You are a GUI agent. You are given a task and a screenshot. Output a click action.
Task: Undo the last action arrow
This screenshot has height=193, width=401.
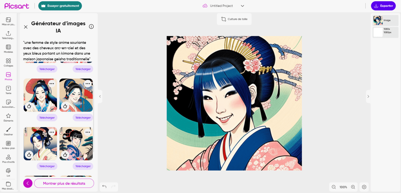(x=104, y=187)
